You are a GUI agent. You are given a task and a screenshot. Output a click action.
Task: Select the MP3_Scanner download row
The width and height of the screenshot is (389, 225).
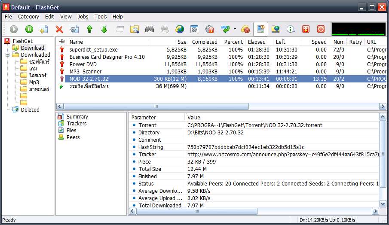click(x=222, y=72)
